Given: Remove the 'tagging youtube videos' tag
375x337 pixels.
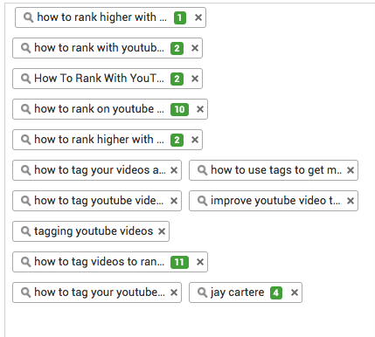Looking at the screenshot, I should click(162, 231).
